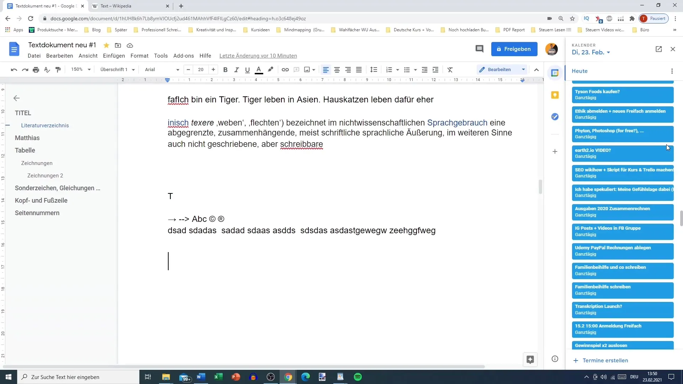Screen dimensions: 683x384
Task: Close the document outline with back arrow
Action: coord(16,98)
